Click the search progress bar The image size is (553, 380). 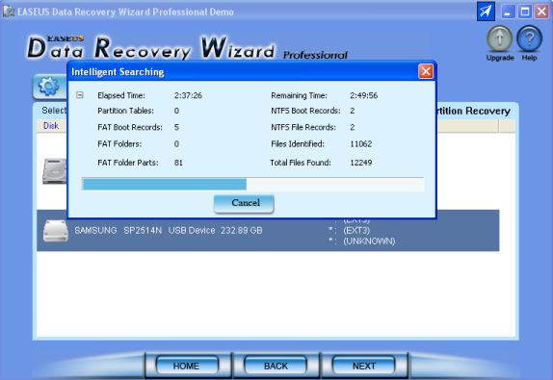tap(252, 184)
